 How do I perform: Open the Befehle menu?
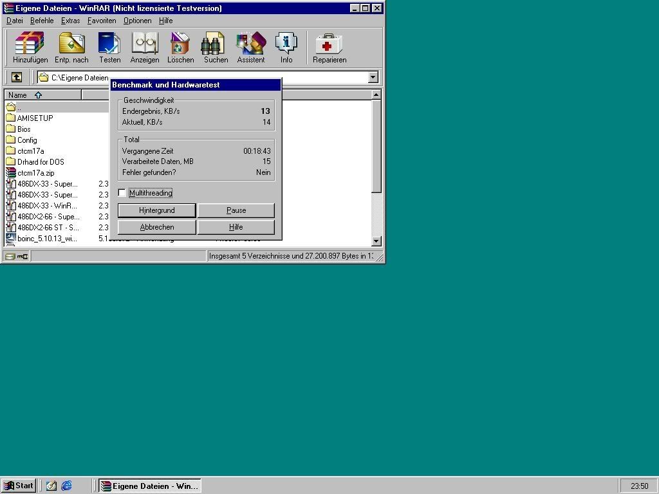pyautogui.click(x=42, y=21)
